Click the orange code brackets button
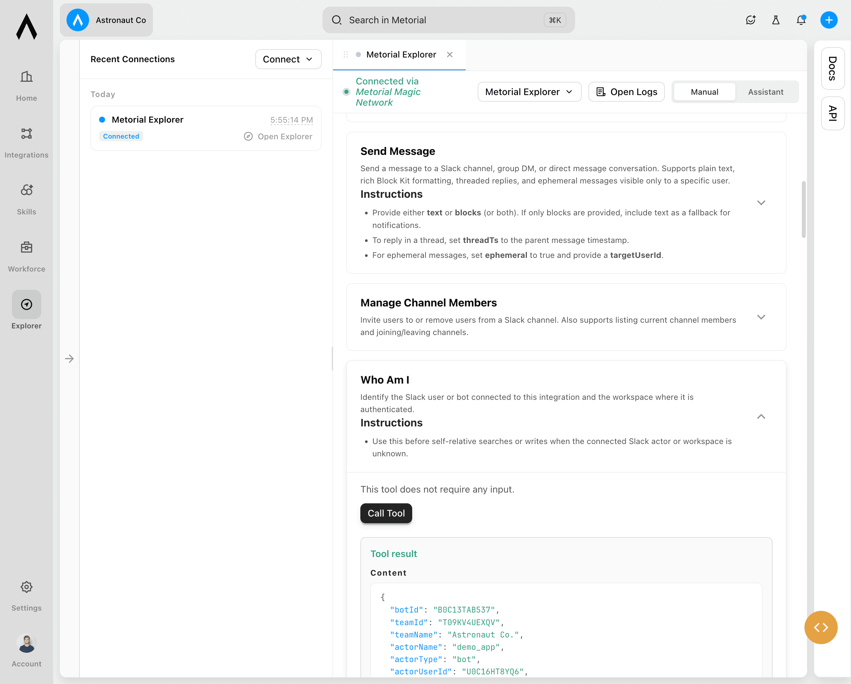This screenshot has height=684, width=851. tap(821, 627)
